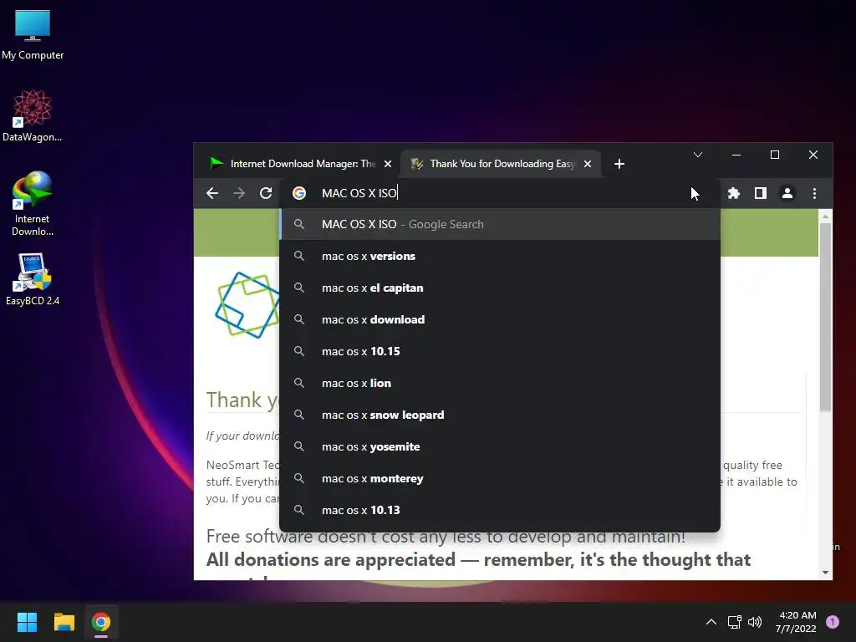
Task: Click the page vertical scrollbar thumb
Action: point(825,317)
